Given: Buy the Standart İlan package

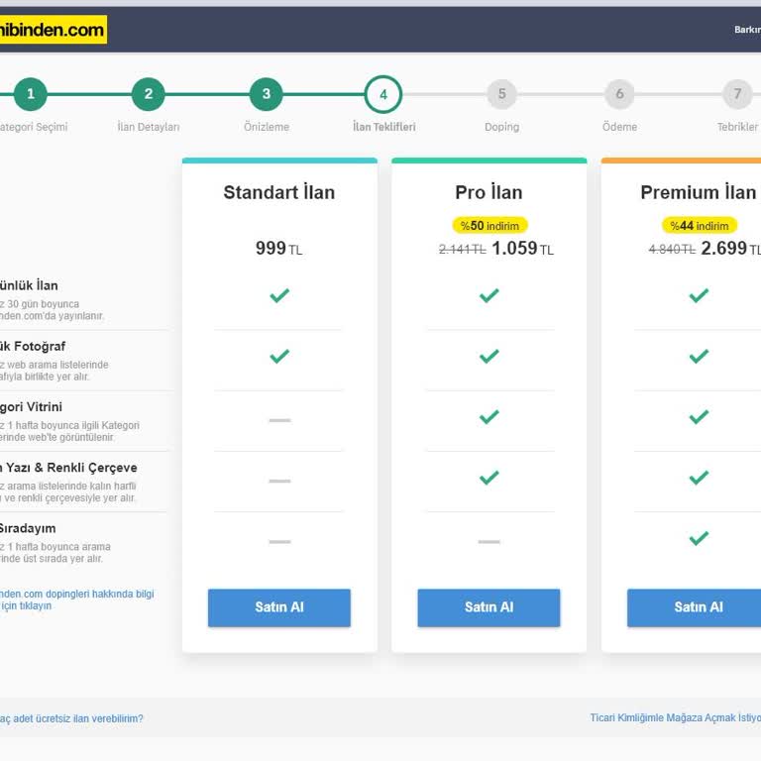Looking at the screenshot, I should tap(278, 607).
